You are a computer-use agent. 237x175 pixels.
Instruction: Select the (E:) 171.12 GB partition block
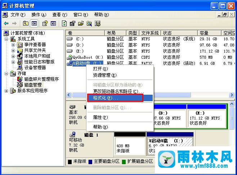[207, 116]
